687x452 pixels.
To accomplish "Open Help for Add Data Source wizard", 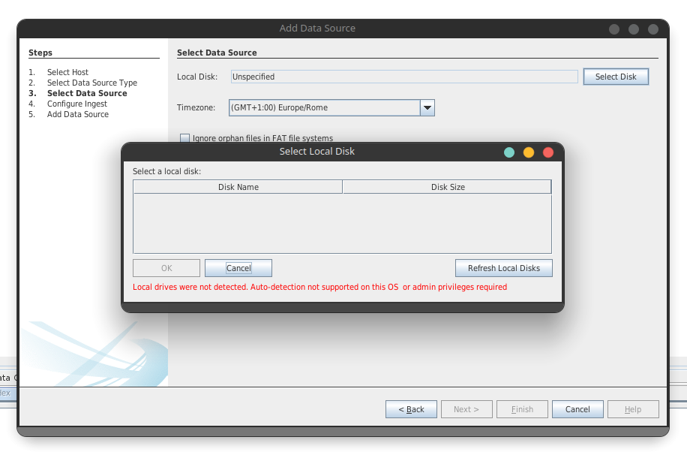I will point(633,409).
